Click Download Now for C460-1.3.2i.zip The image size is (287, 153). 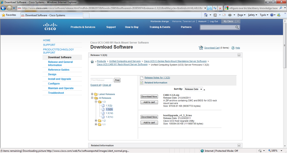pyautogui.click(x=149, y=97)
